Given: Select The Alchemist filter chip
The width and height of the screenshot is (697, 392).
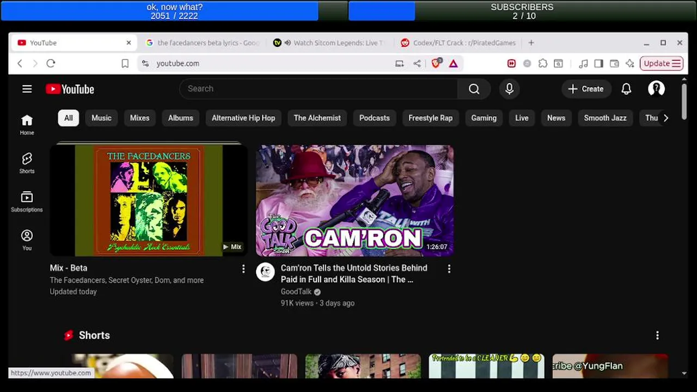Looking at the screenshot, I should click(x=317, y=118).
